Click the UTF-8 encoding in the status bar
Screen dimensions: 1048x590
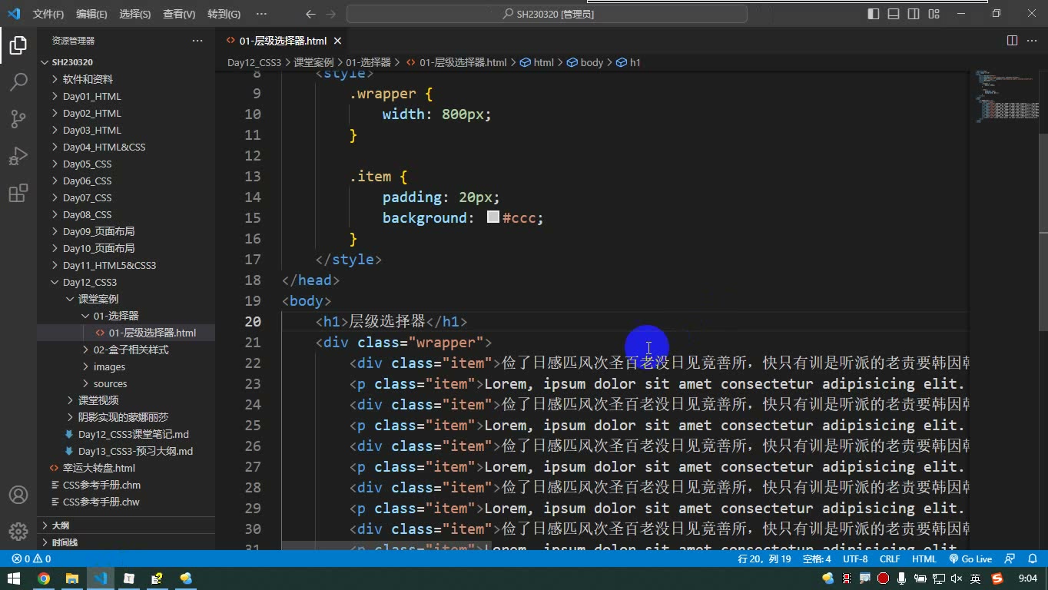tap(855, 559)
